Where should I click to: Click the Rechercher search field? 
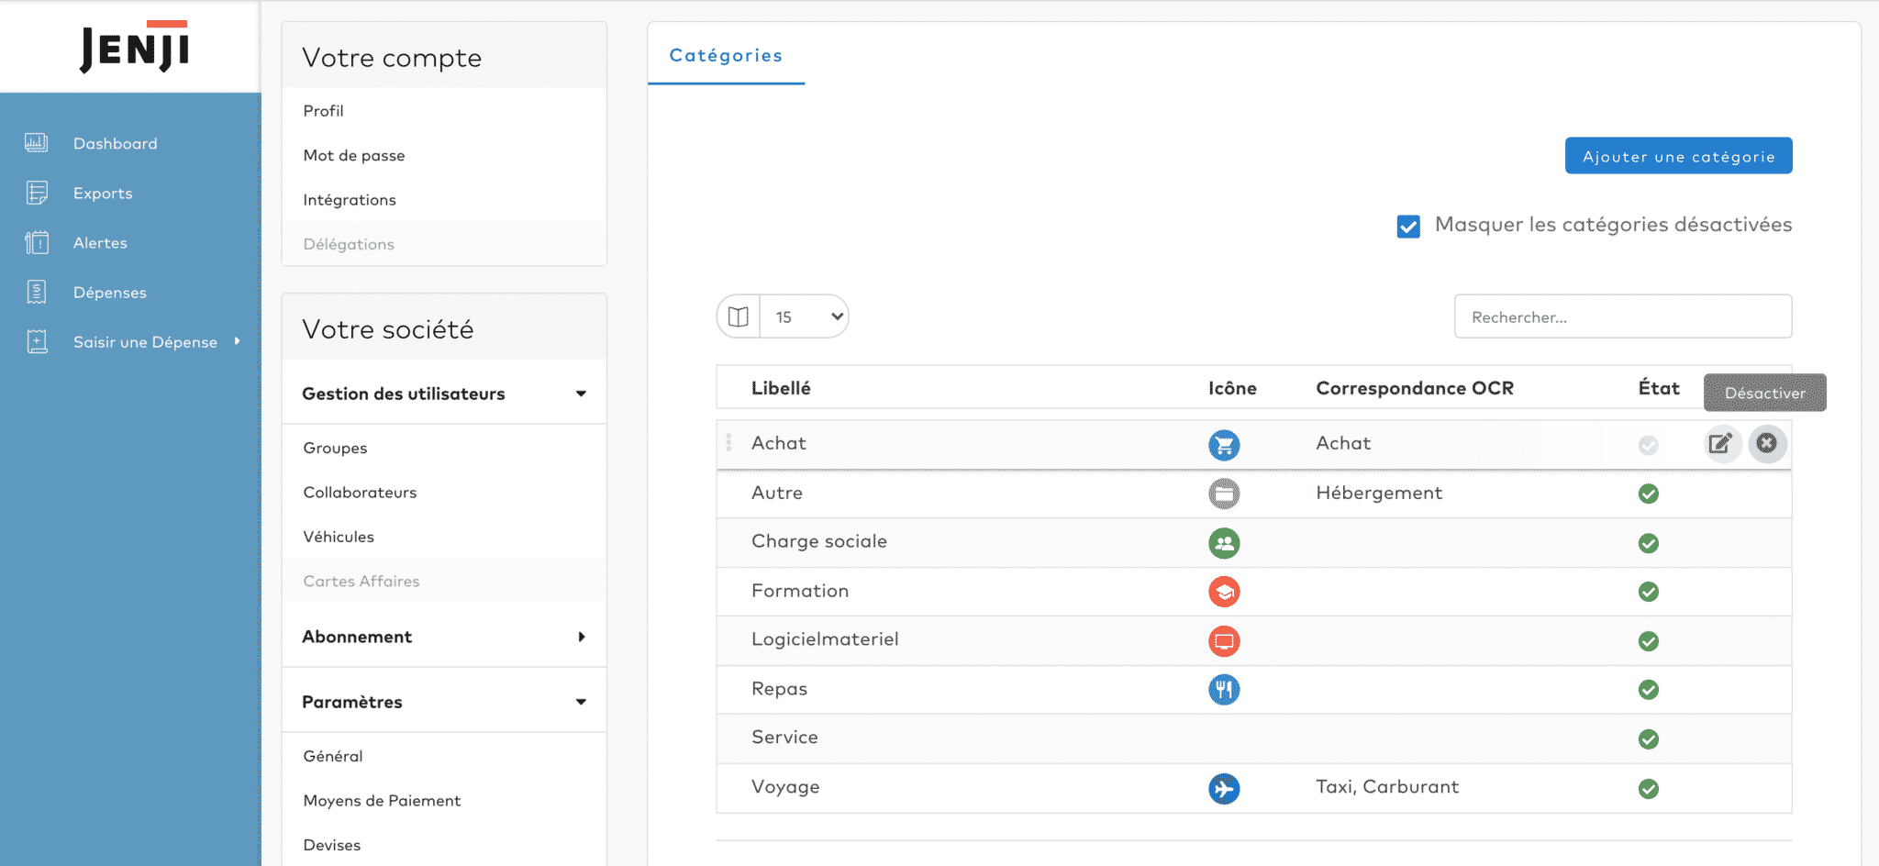(x=1622, y=316)
